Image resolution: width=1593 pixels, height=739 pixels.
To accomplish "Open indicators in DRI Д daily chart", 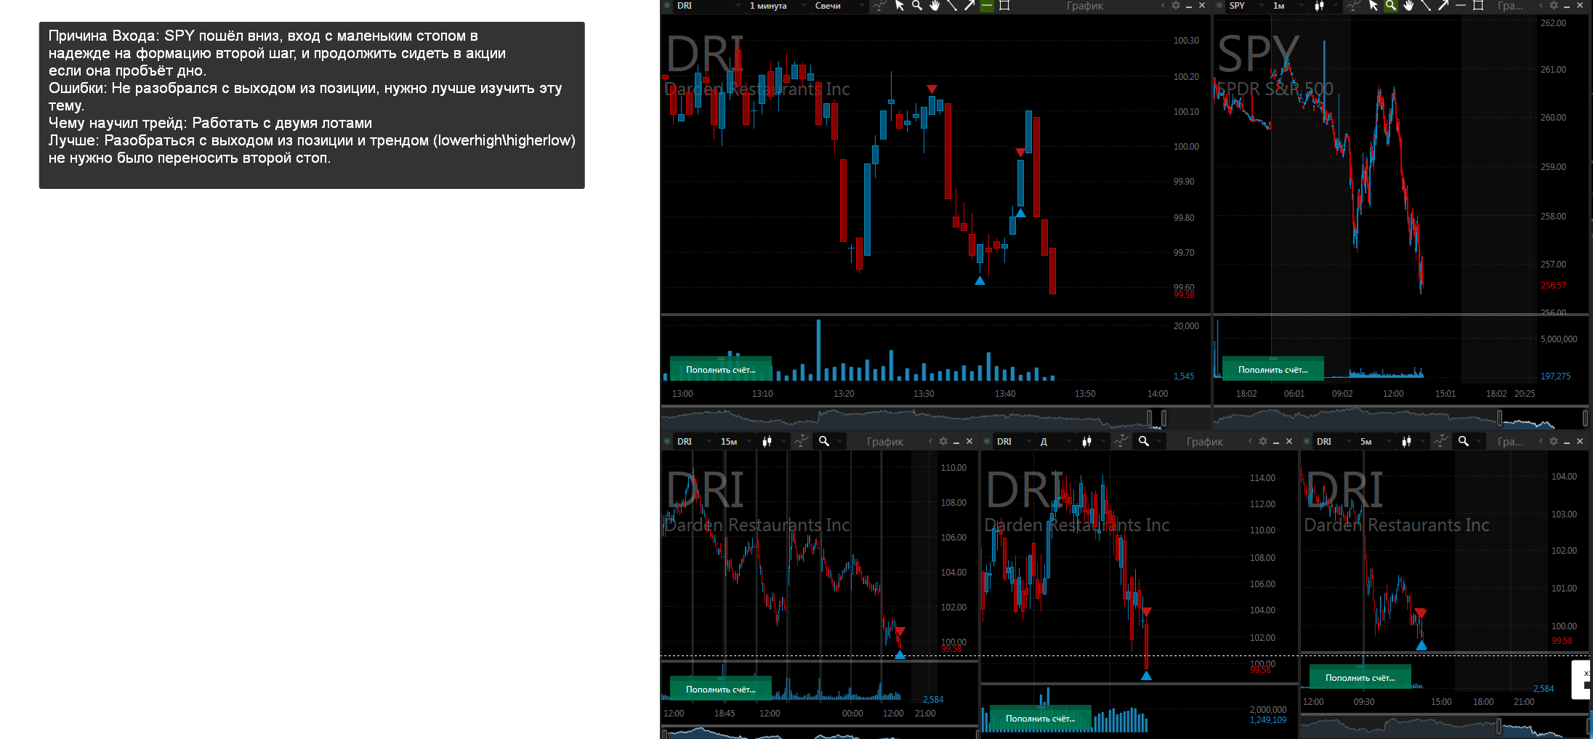I will point(1121,441).
